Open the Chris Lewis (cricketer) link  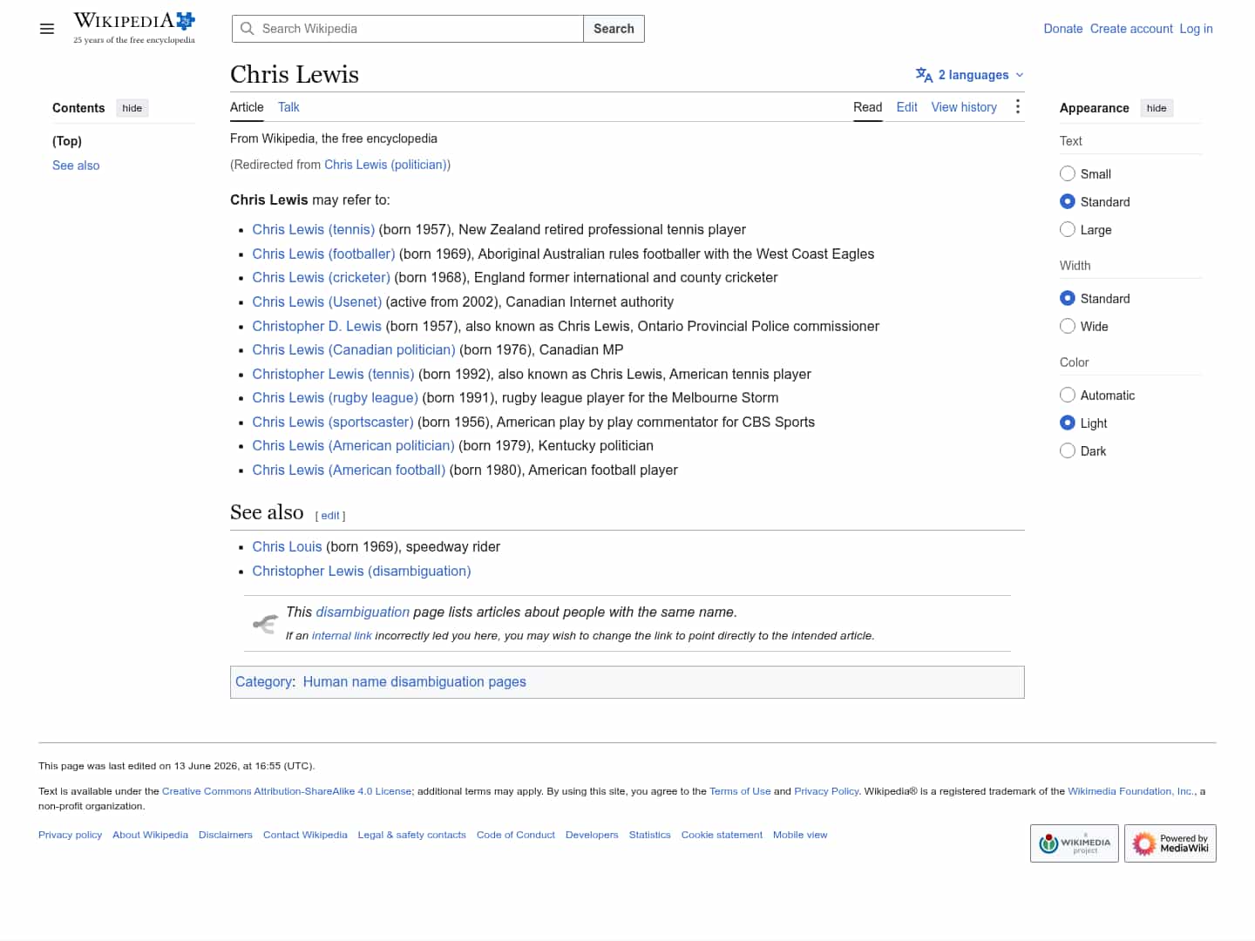pyautogui.click(x=322, y=277)
